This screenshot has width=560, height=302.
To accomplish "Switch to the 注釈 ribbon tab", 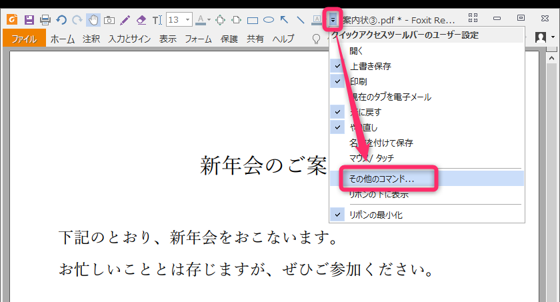I will 91,39.
